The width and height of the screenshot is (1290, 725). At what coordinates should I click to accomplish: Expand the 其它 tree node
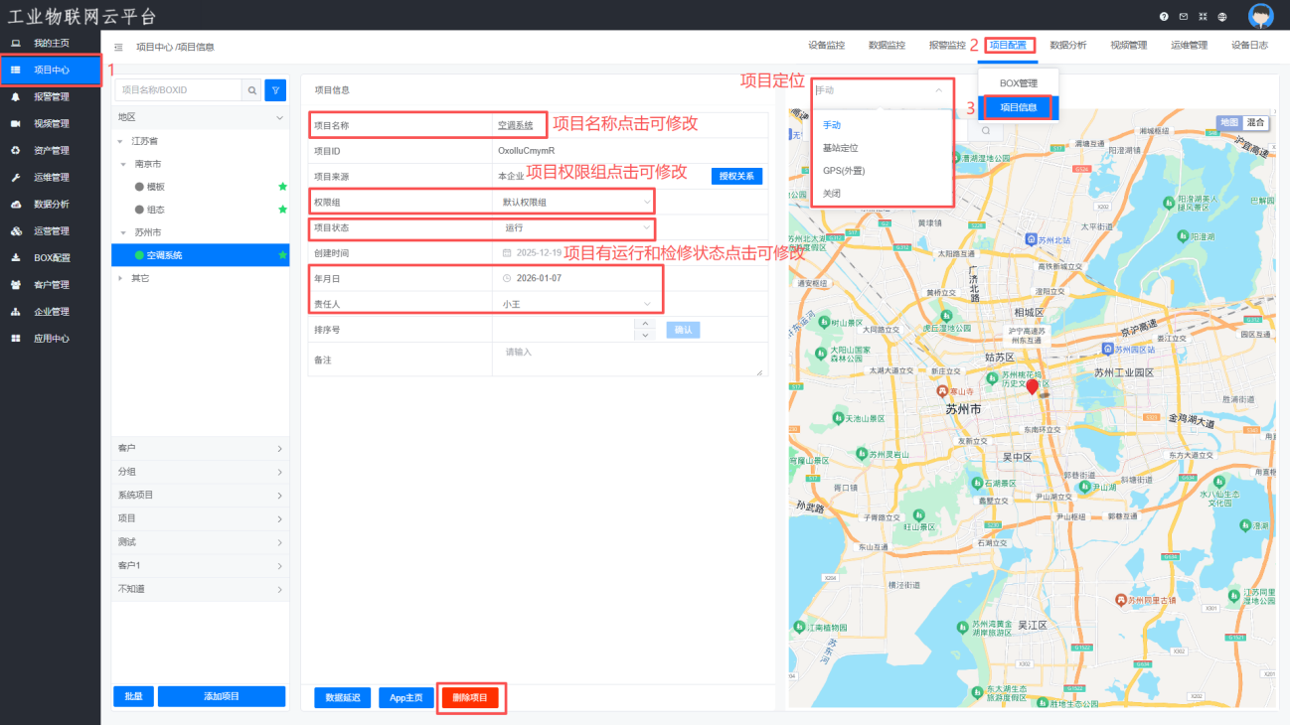(121, 278)
